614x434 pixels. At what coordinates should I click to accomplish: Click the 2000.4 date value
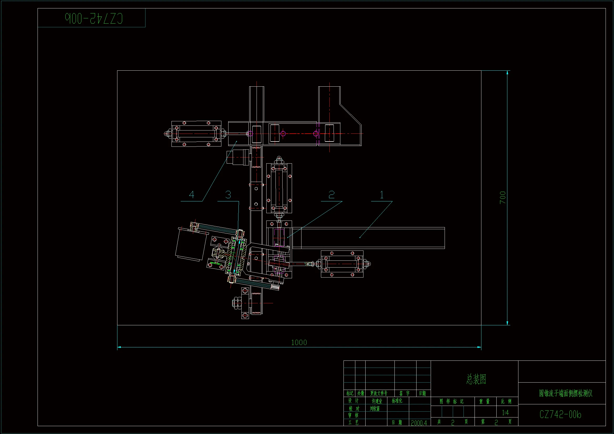tap(419, 423)
